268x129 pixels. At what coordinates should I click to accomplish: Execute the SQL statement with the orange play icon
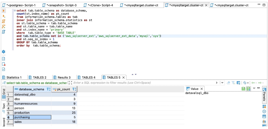point(4,10)
